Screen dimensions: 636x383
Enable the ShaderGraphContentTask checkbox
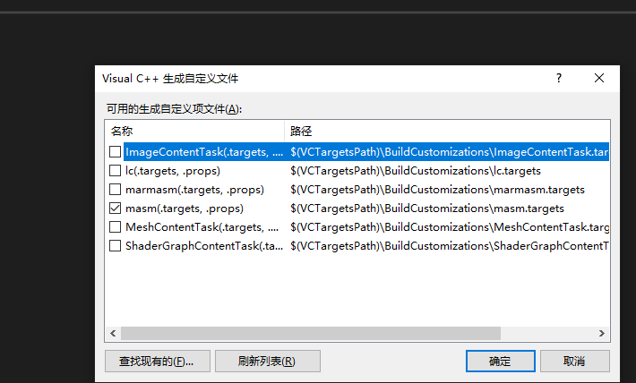[x=116, y=245]
